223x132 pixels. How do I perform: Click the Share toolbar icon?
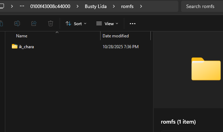tap(34, 23)
